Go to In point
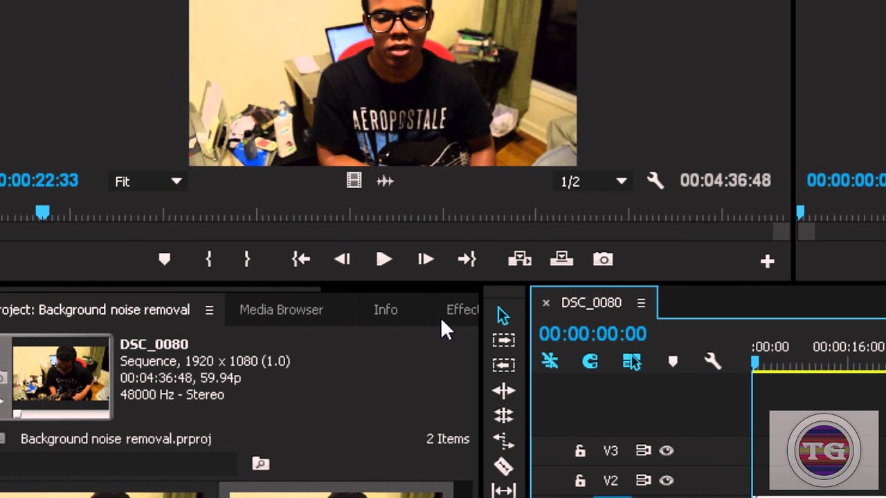Image resolution: width=886 pixels, height=498 pixels. coord(301,259)
